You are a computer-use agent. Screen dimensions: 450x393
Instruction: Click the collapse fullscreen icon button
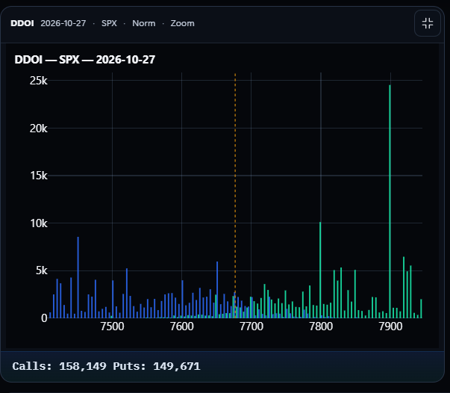[428, 23]
